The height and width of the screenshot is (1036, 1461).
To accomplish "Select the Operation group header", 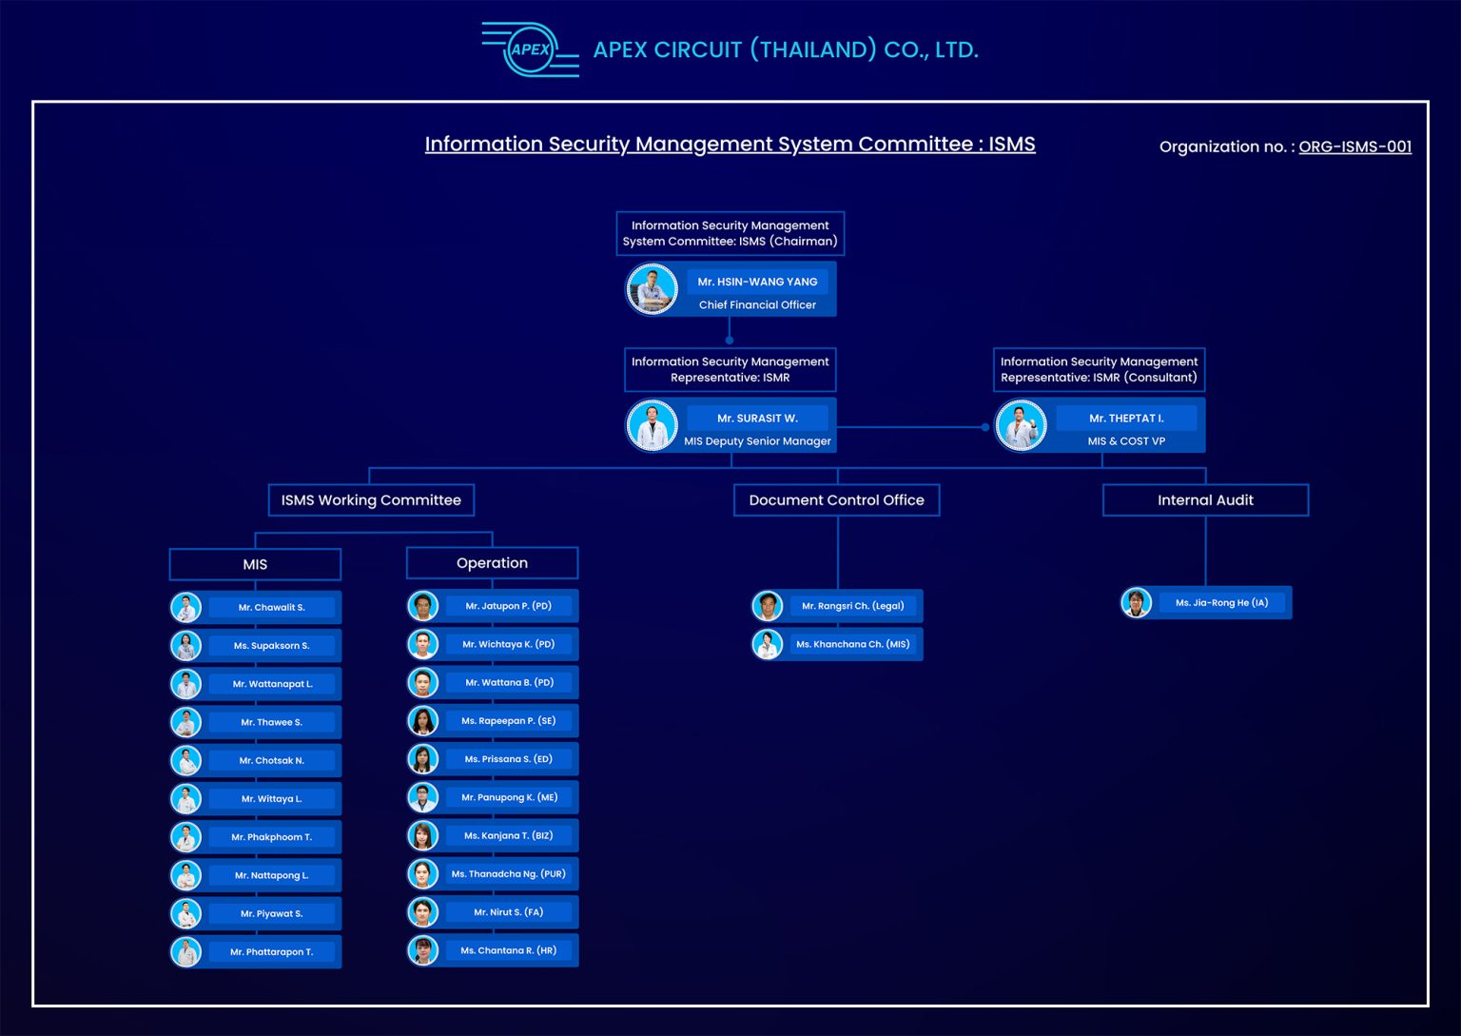I will pos(492,563).
